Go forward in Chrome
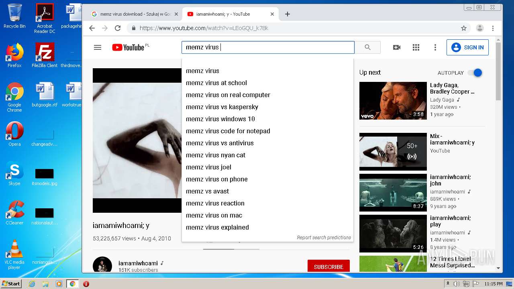The image size is (514, 289). point(105,28)
